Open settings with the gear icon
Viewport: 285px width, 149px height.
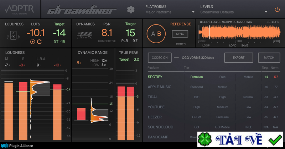[x=131, y=10]
